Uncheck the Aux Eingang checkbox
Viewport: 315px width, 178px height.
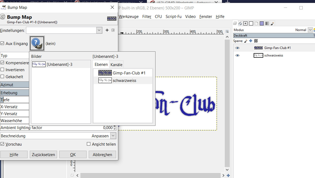[x=2, y=43]
